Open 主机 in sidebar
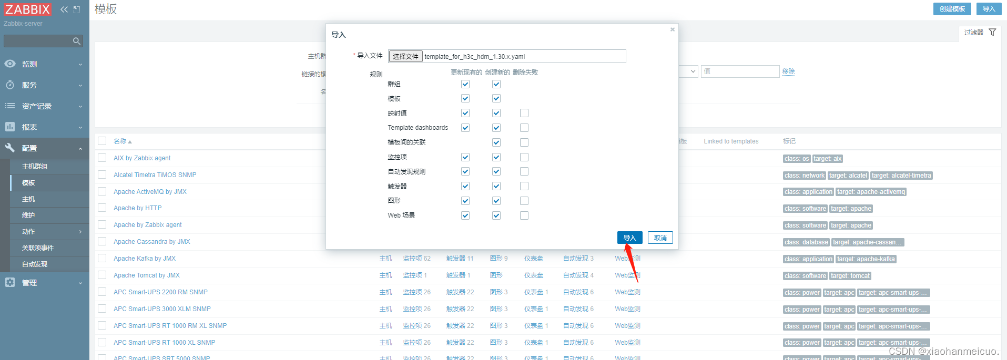The image size is (1007, 360). coord(28,199)
